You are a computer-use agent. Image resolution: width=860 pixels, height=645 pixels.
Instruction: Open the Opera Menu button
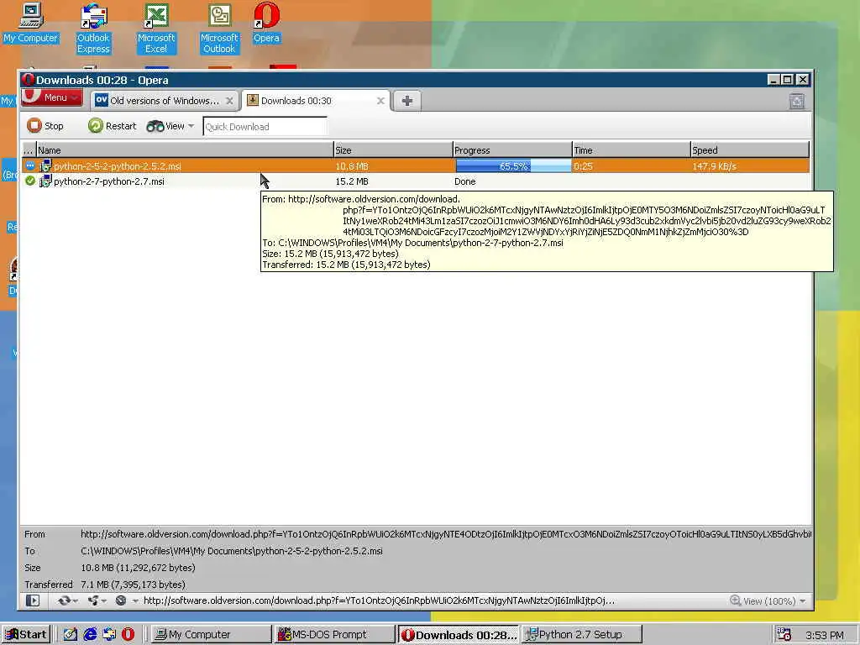pos(51,97)
